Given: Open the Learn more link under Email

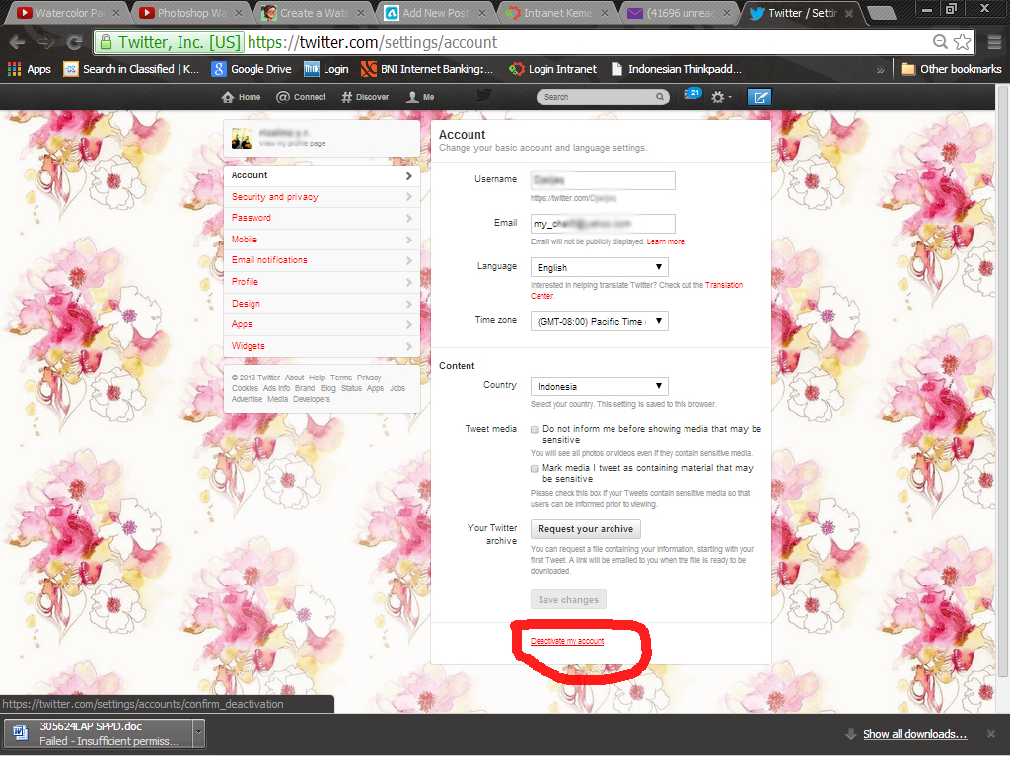Looking at the screenshot, I should (666, 242).
